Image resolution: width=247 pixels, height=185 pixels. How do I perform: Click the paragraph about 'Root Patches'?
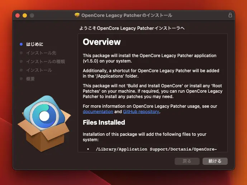(x=152, y=91)
